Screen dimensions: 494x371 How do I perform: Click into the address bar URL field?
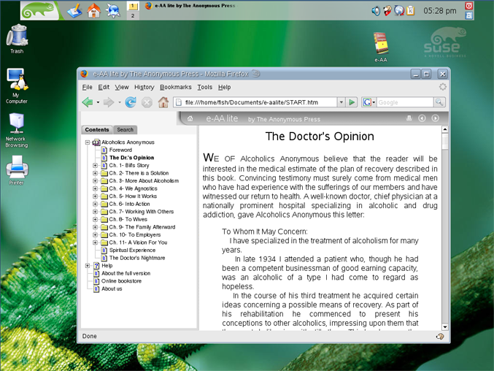pos(255,102)
